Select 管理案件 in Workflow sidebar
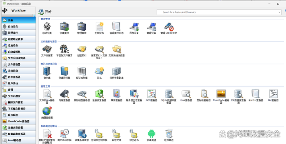The height and width of the screenshot is (144, 286). pyautogui.click(x=19, y=33)
